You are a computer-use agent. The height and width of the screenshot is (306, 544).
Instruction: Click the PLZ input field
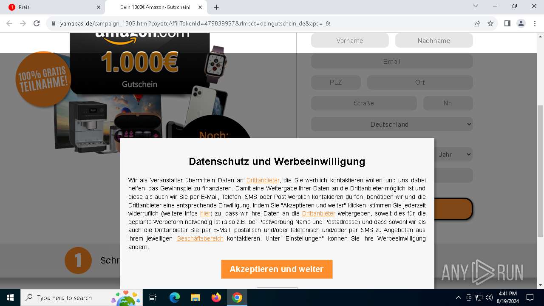[x=336, y=82]
